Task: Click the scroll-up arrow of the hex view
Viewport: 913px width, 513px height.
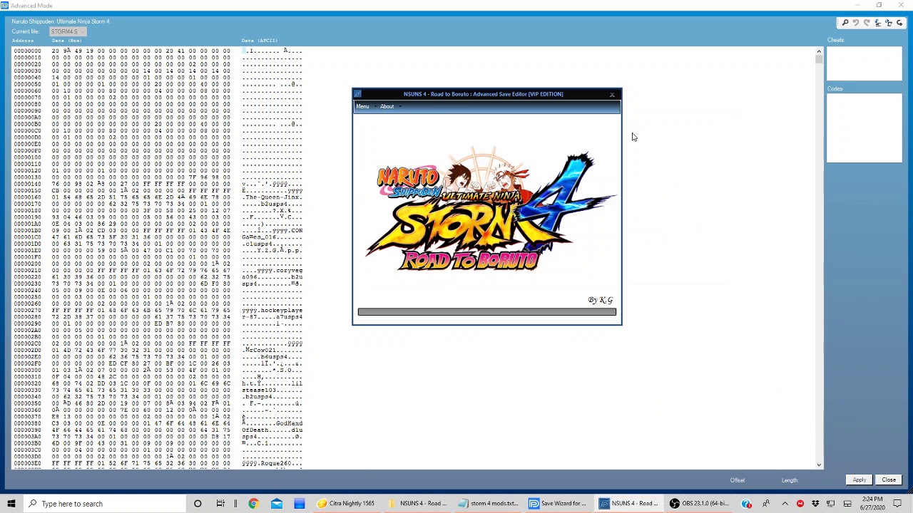Action: tap(819, 51)
